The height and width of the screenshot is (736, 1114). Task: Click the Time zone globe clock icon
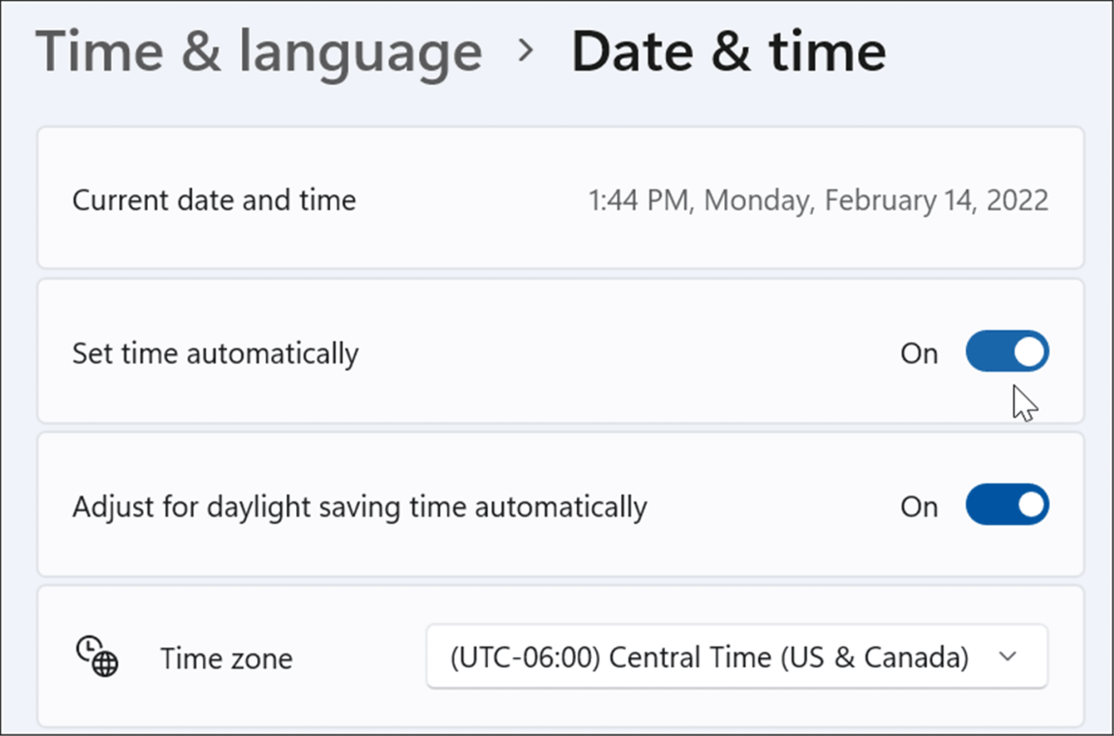click(97, 656)
